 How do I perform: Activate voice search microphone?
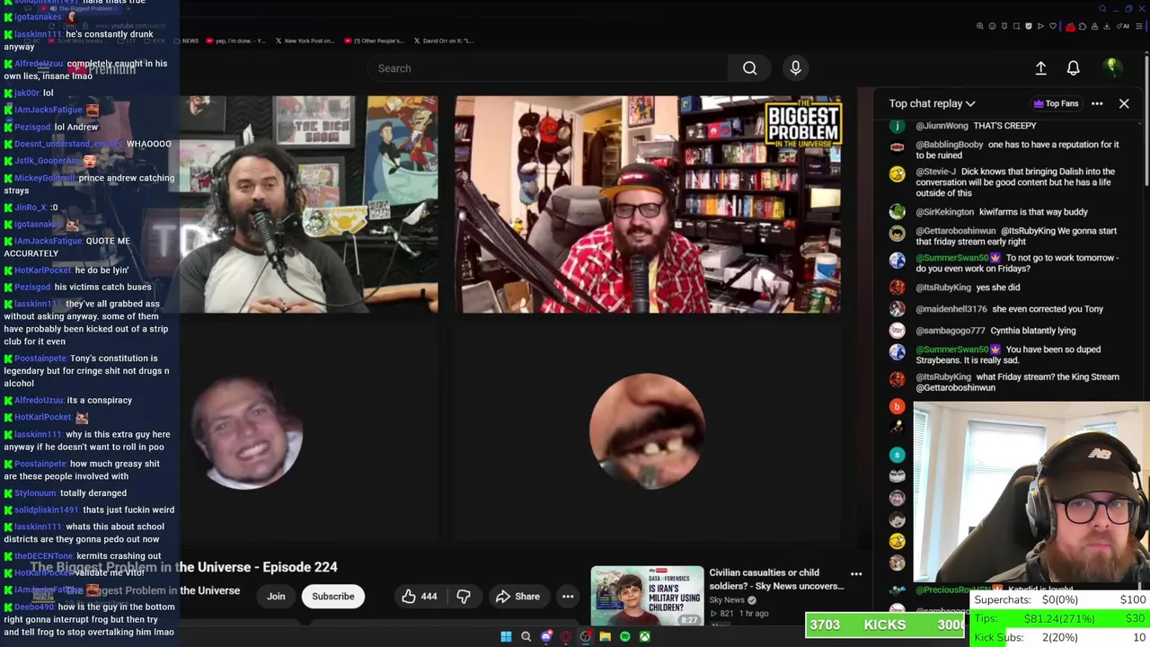(795, 68)
